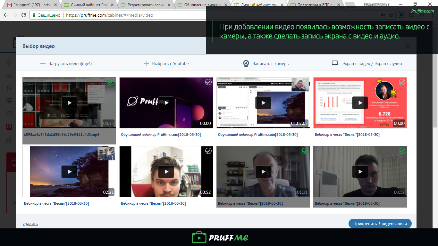
Task: Untick the green checkmark on the 01:31 video
Action: 305,151
